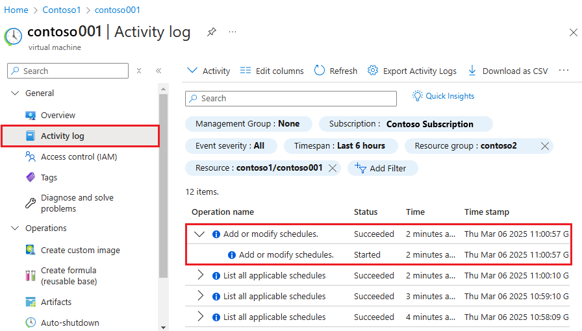Image resolution: width=582 pixels, height=331 pixels.
Task: Pin the contoso001 blade using the pin icon
Action: coord(211,32)
